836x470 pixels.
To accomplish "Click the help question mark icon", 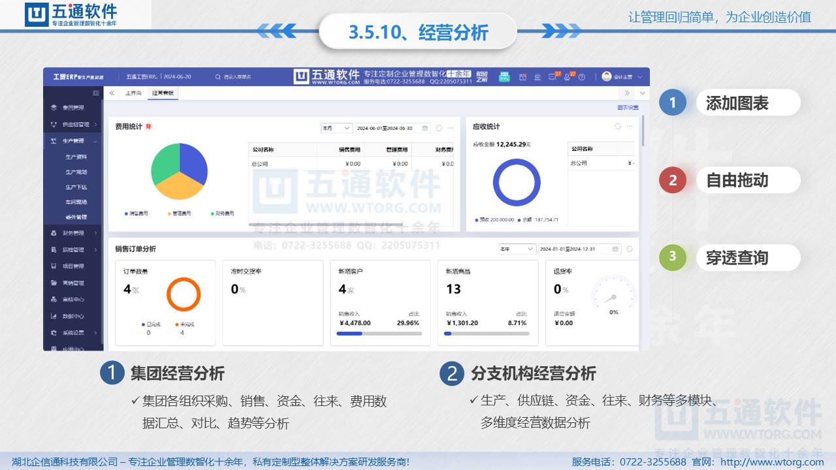I will [x=582, y=77].
